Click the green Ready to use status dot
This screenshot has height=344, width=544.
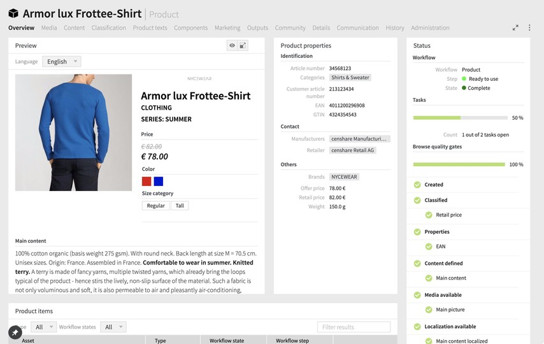click(464, 79)
